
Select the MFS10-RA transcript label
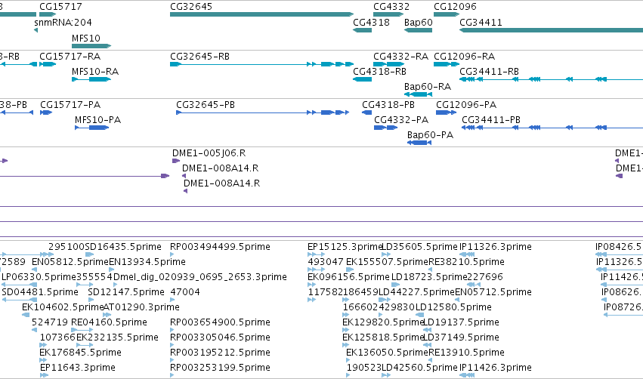click(x=95, y=71)
